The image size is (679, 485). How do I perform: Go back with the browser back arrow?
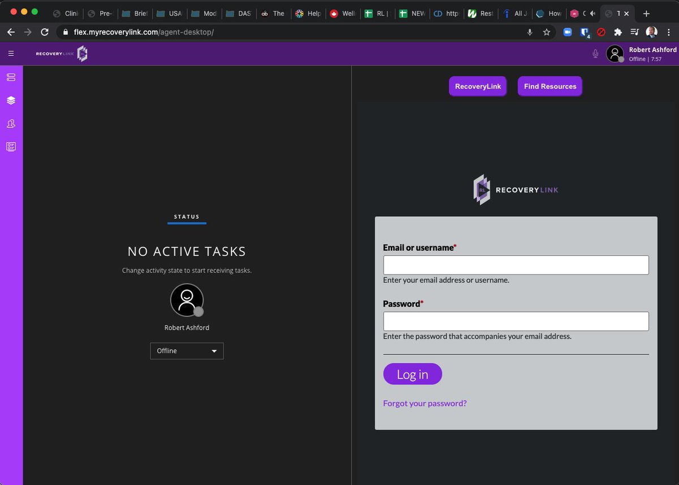tap(11, 32)
